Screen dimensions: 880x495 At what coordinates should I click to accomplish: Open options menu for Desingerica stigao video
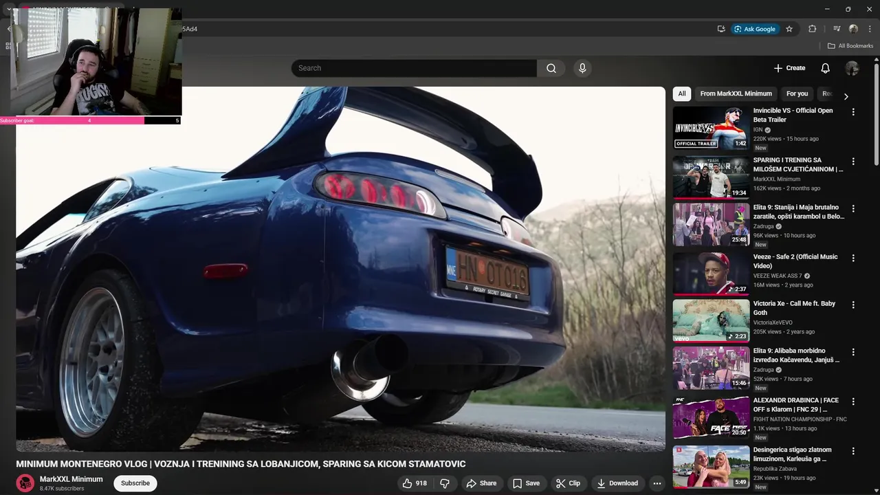click(x=853, y=451)
